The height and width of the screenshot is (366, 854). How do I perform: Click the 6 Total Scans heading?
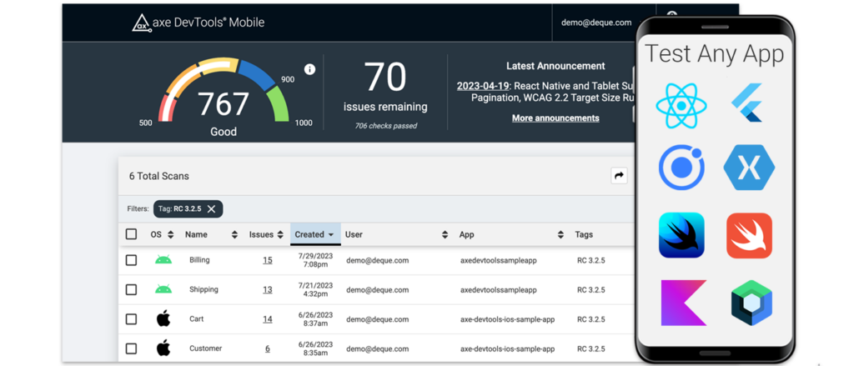click(x=159, y=176)
